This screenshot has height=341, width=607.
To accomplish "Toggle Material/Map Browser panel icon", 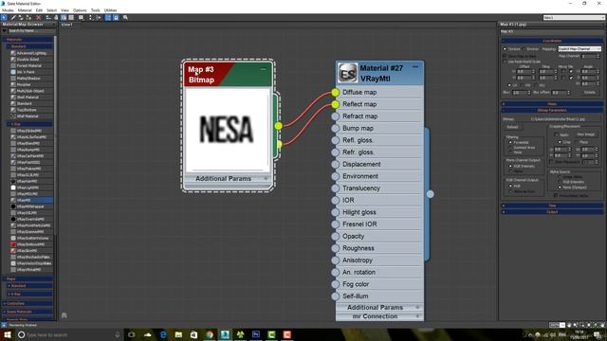I will click(x=107, y=17).
